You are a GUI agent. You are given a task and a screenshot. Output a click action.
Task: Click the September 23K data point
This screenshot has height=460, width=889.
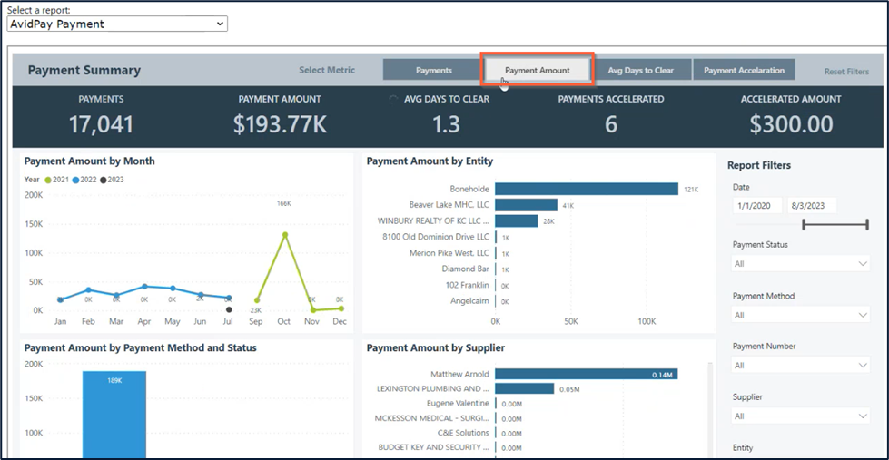pos(257,300)
